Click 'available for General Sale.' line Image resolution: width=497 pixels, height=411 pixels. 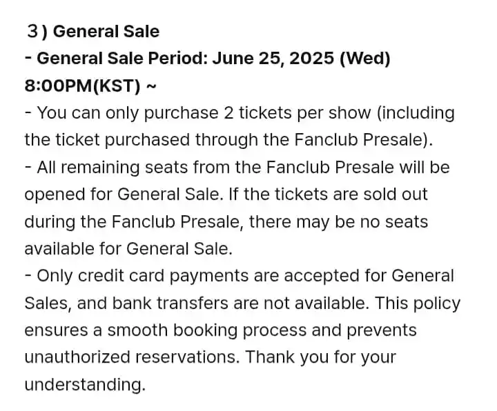pyautogui.click(x=128, y=249)
